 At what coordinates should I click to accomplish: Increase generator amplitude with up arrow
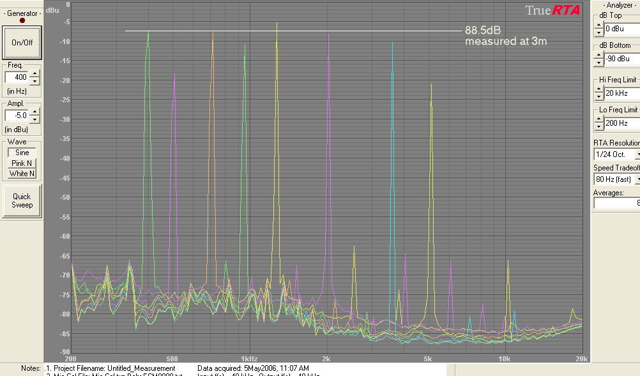[x=34, y=112]
